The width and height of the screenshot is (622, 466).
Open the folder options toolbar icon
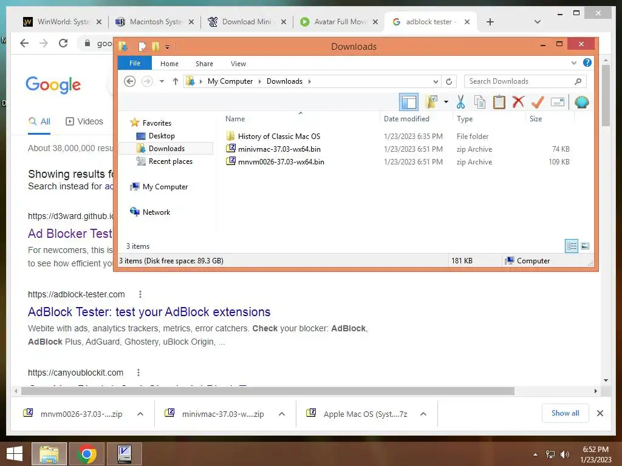pos(431,102)
